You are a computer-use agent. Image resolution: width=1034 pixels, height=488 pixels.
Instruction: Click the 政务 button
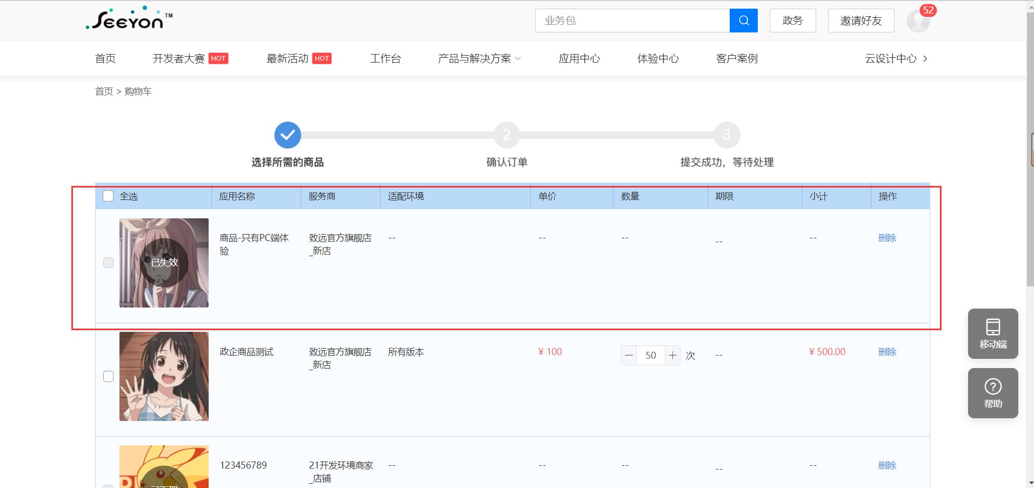pyautogui.click(x=793, y=21)
